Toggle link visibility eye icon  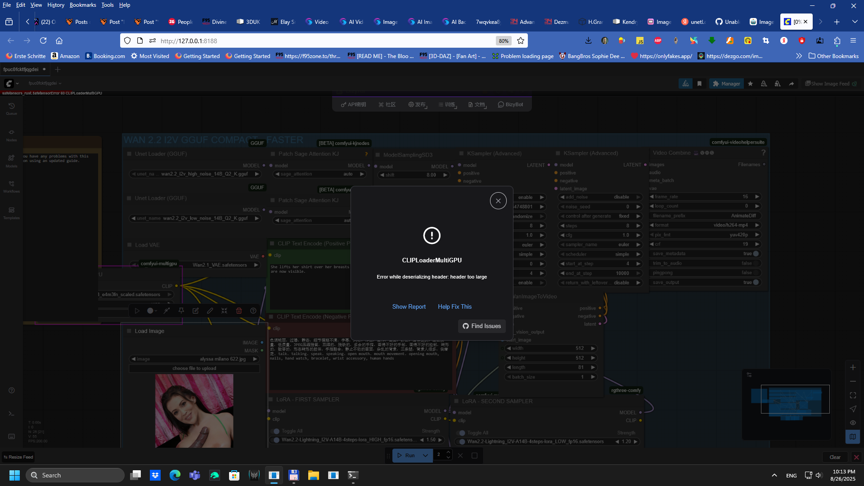pyautogui.click(x=853, y=423)
